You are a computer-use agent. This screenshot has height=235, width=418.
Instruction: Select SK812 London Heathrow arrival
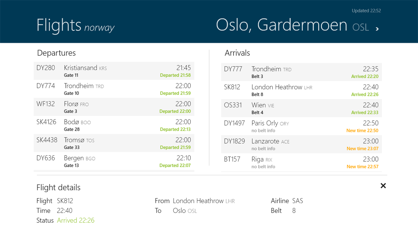(x=301, y=90)
